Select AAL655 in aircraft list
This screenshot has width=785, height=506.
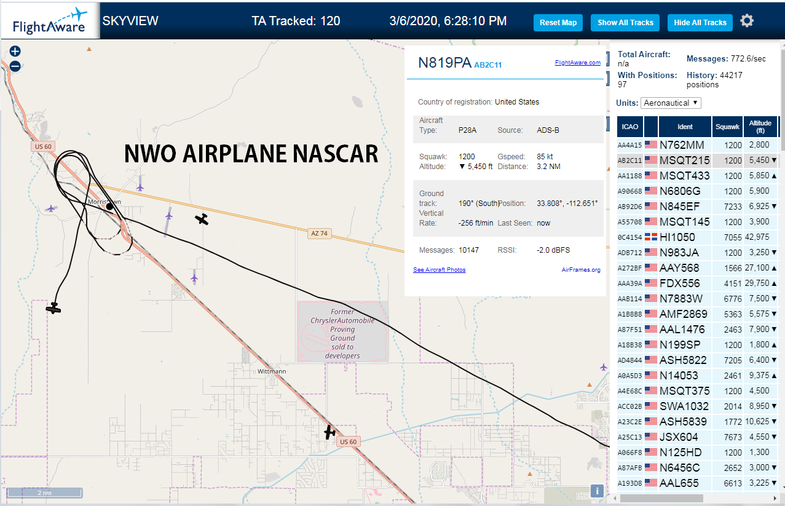click(x=698, y=483)
